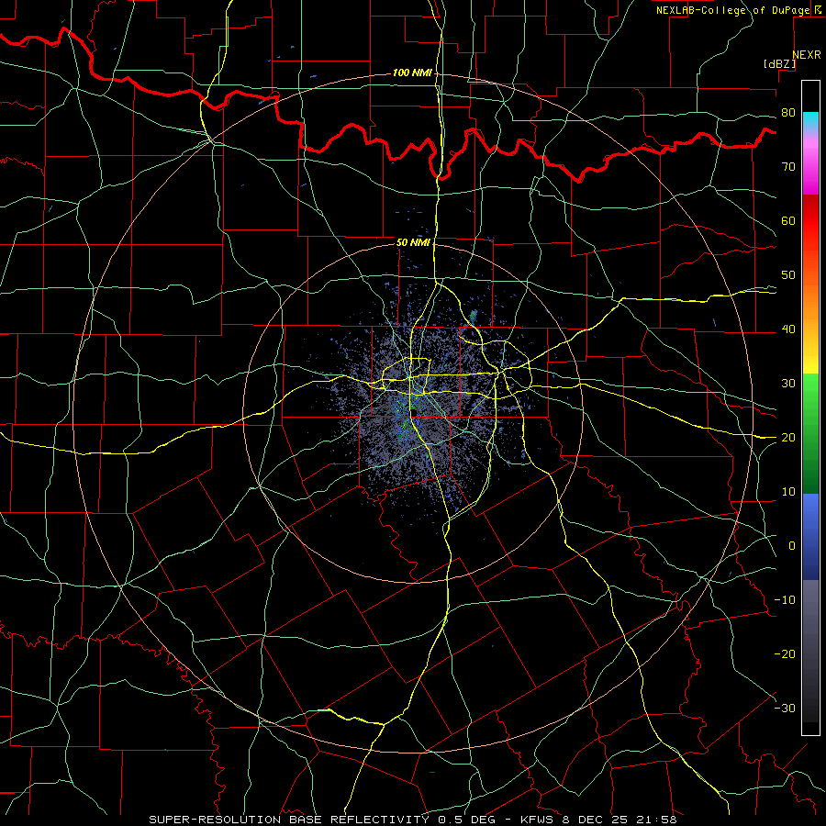
Task: Click the 100 NMI range ring label
Action: pos(412,73)
